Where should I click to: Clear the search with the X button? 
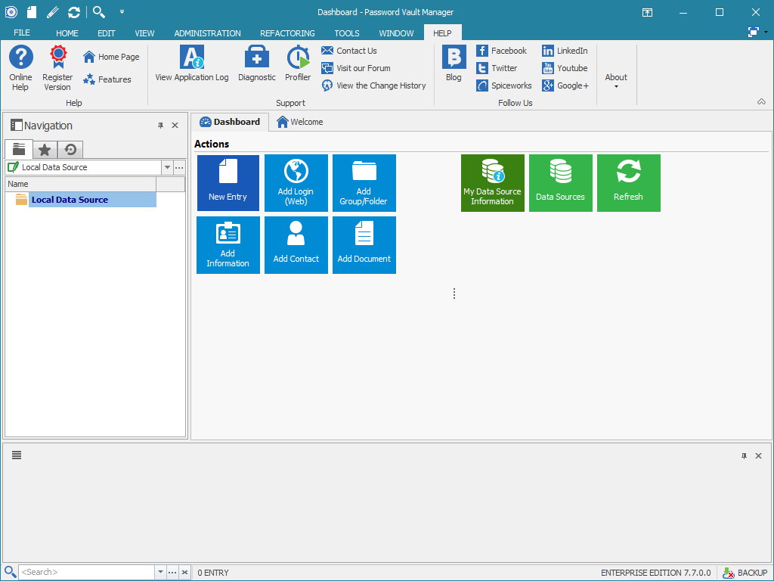coord(184,572)
